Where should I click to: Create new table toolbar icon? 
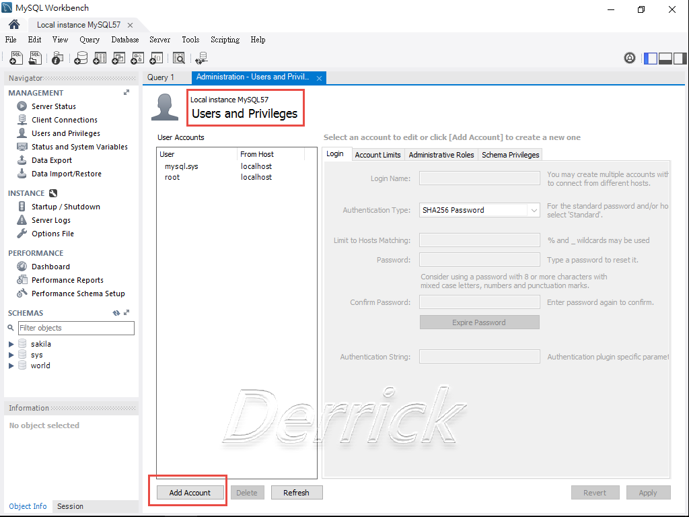point(100,58)
